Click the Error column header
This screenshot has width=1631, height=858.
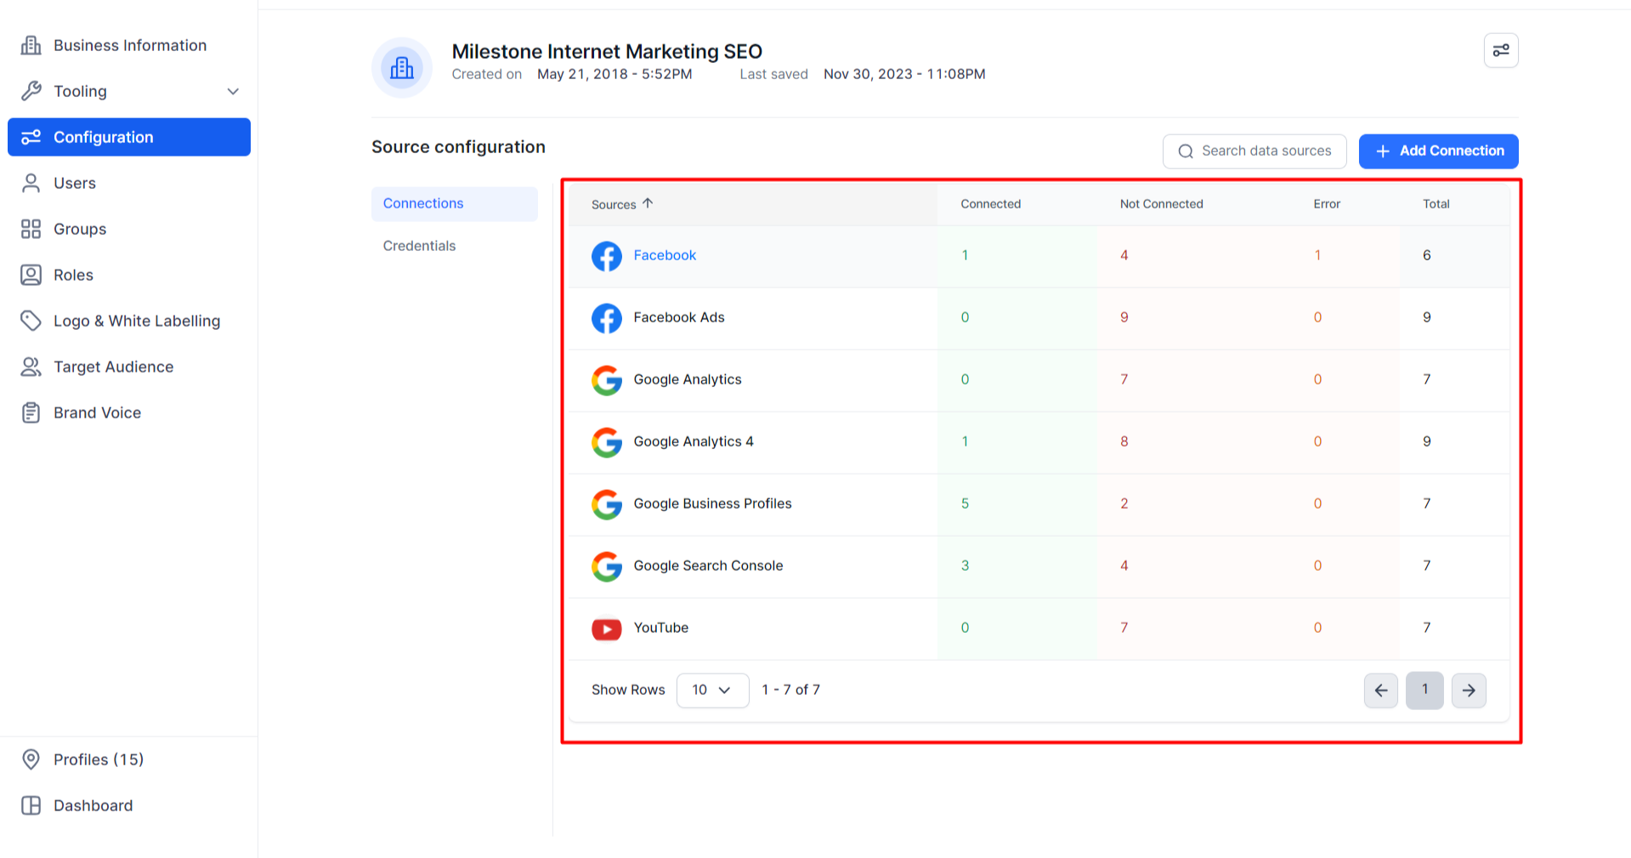coord(1327,204)
